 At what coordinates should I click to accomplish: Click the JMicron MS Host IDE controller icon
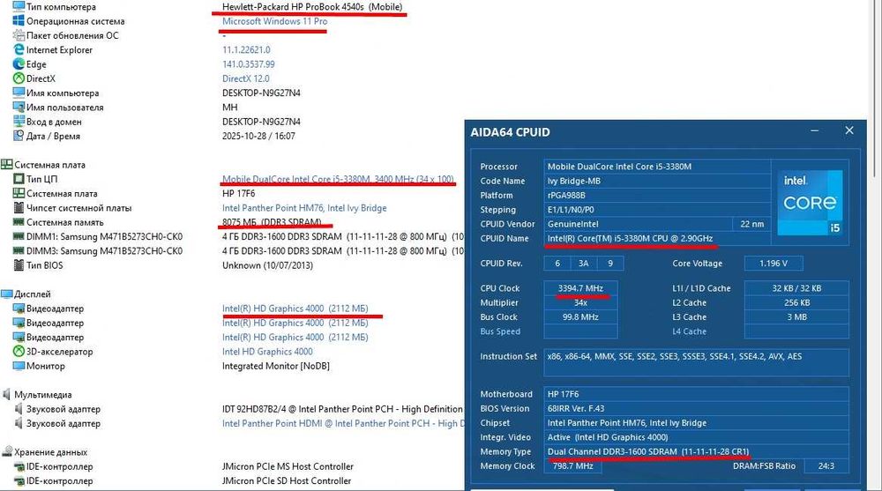coord(19,466)
